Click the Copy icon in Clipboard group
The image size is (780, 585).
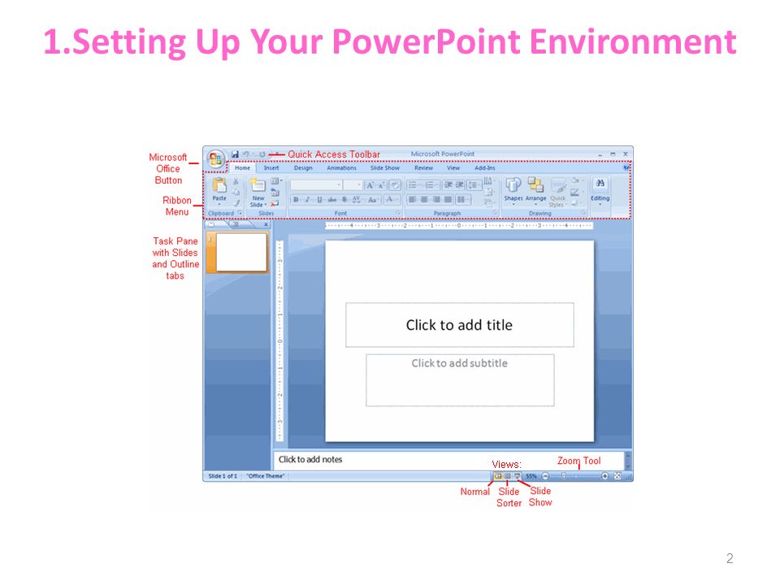(x=236, y=192)
